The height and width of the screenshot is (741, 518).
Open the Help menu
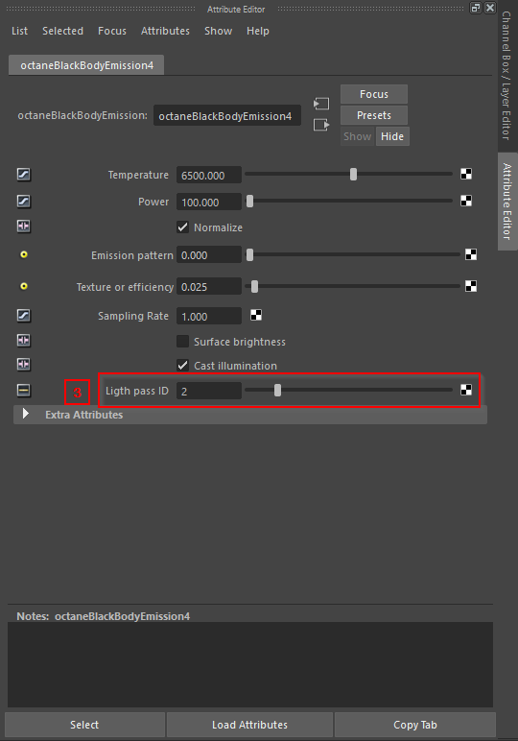tap(258, 31)
